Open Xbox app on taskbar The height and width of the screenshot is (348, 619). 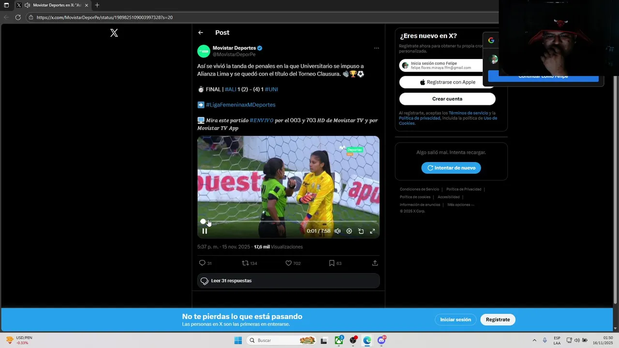pos(339,340)
